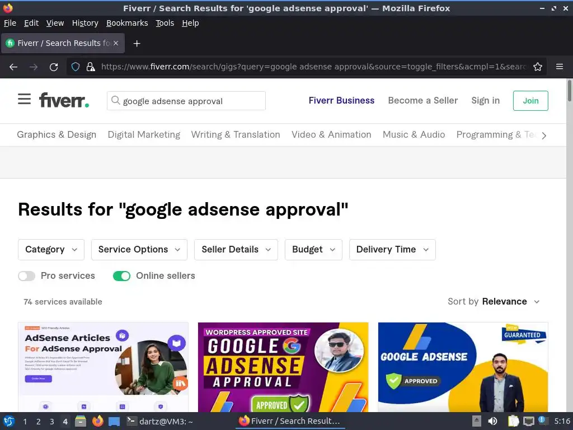Launch the file manager from taskbar
The width and height of the screenshot is (573, 430).
click(81, 421)
